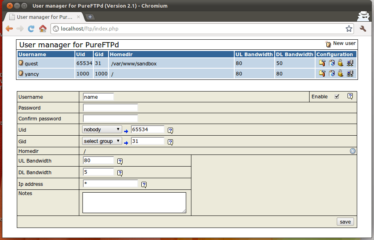The image size is (374, 240).
Task: Click the padlock icon in guest row
Action: [x=341, y=63]
